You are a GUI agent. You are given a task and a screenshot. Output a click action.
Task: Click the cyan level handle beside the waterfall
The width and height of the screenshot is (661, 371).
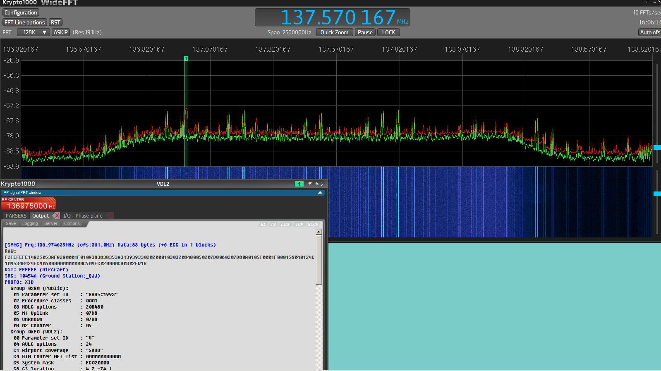tap(657, 194)
